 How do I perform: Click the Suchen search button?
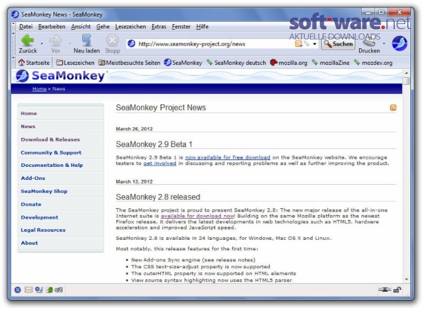338,44
